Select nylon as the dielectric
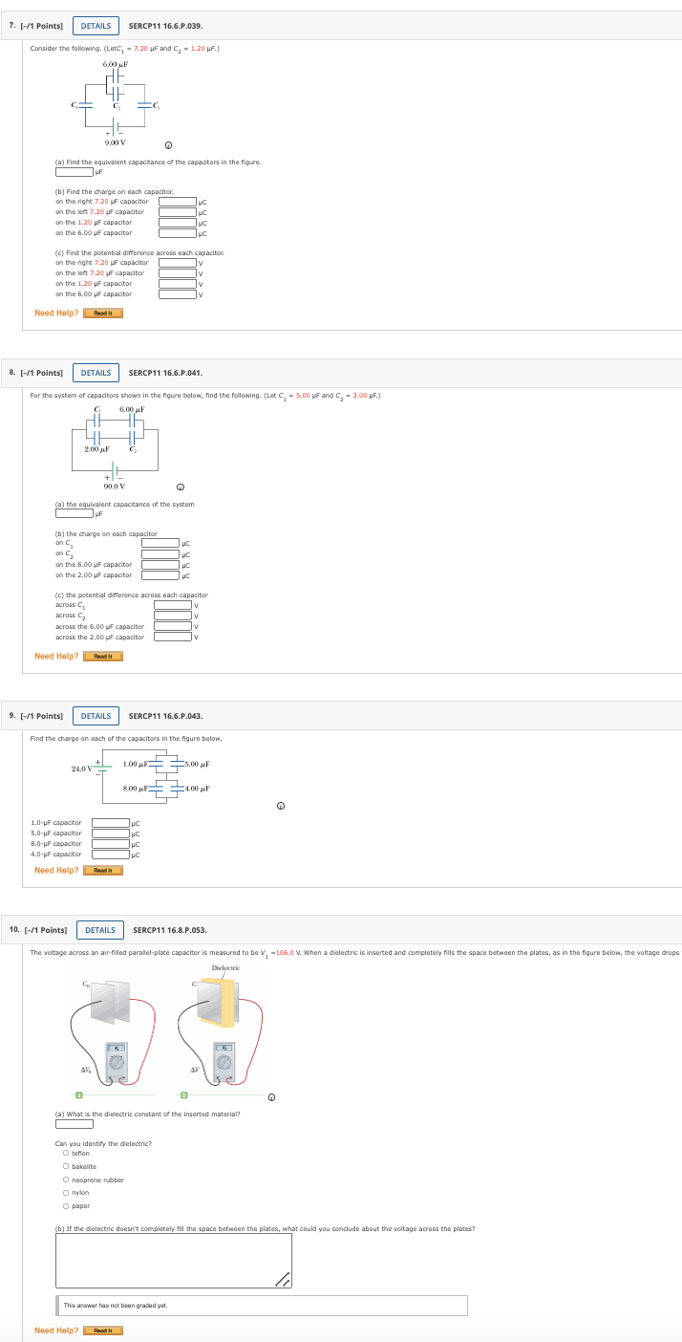Viewport: 682px width, 1342px height. click(x=66, y=1192)
